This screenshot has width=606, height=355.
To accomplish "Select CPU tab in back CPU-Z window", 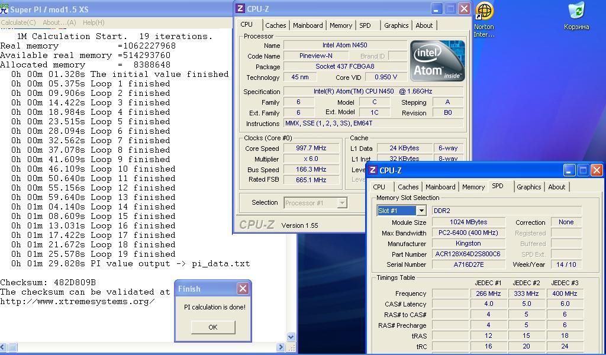I will pos(247,24).
